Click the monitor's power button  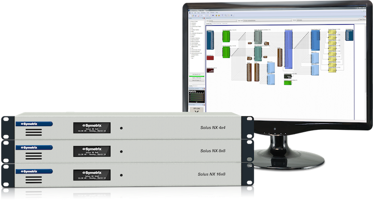pyautogui.click(x=275, y=129)
